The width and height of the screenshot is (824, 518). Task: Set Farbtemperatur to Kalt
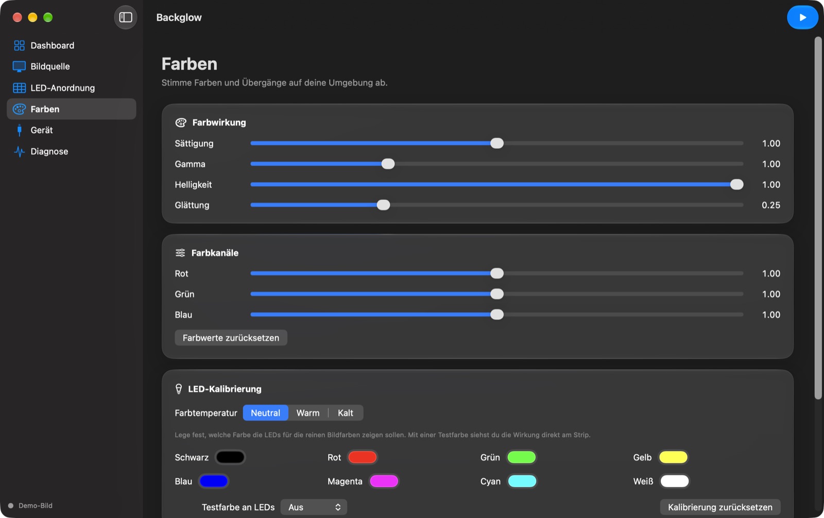tap(346, 413)
